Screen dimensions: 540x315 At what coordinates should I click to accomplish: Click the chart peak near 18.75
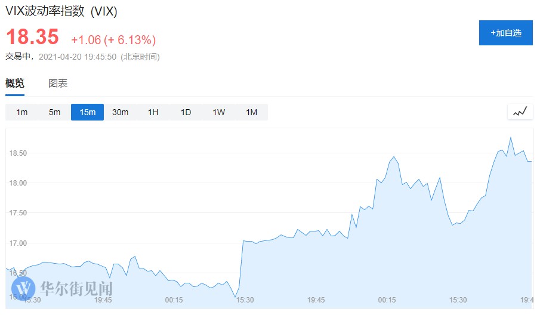(511, 138)
